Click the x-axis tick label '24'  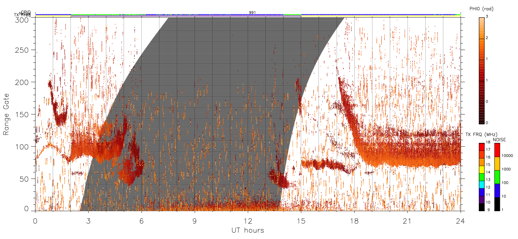click(460, 220)
